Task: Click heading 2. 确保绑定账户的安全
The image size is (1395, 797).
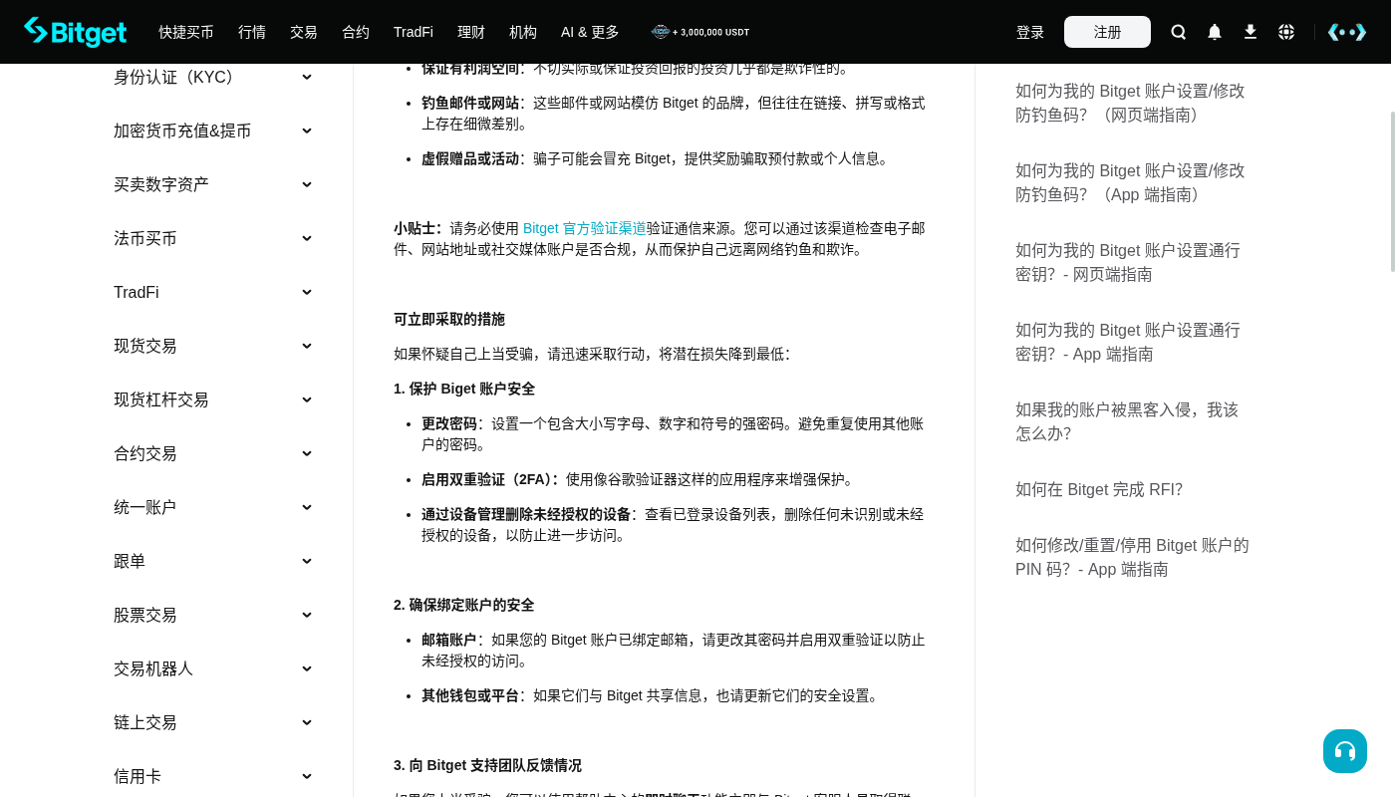Action: [x=464, y=605]
